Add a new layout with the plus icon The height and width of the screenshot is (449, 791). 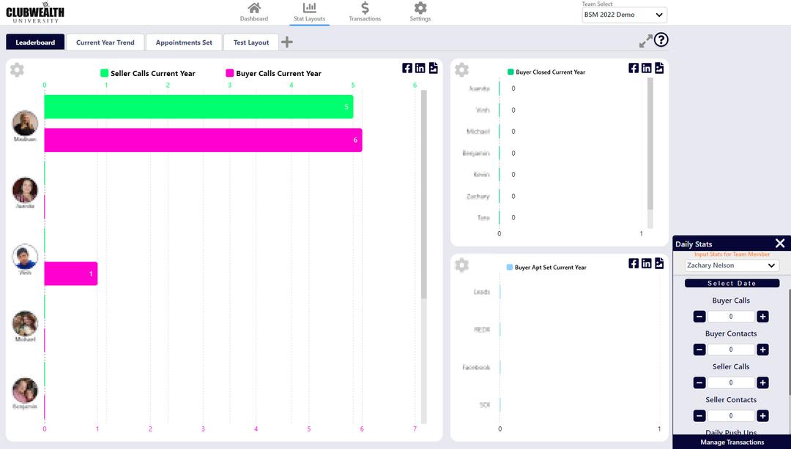(287, 42)
